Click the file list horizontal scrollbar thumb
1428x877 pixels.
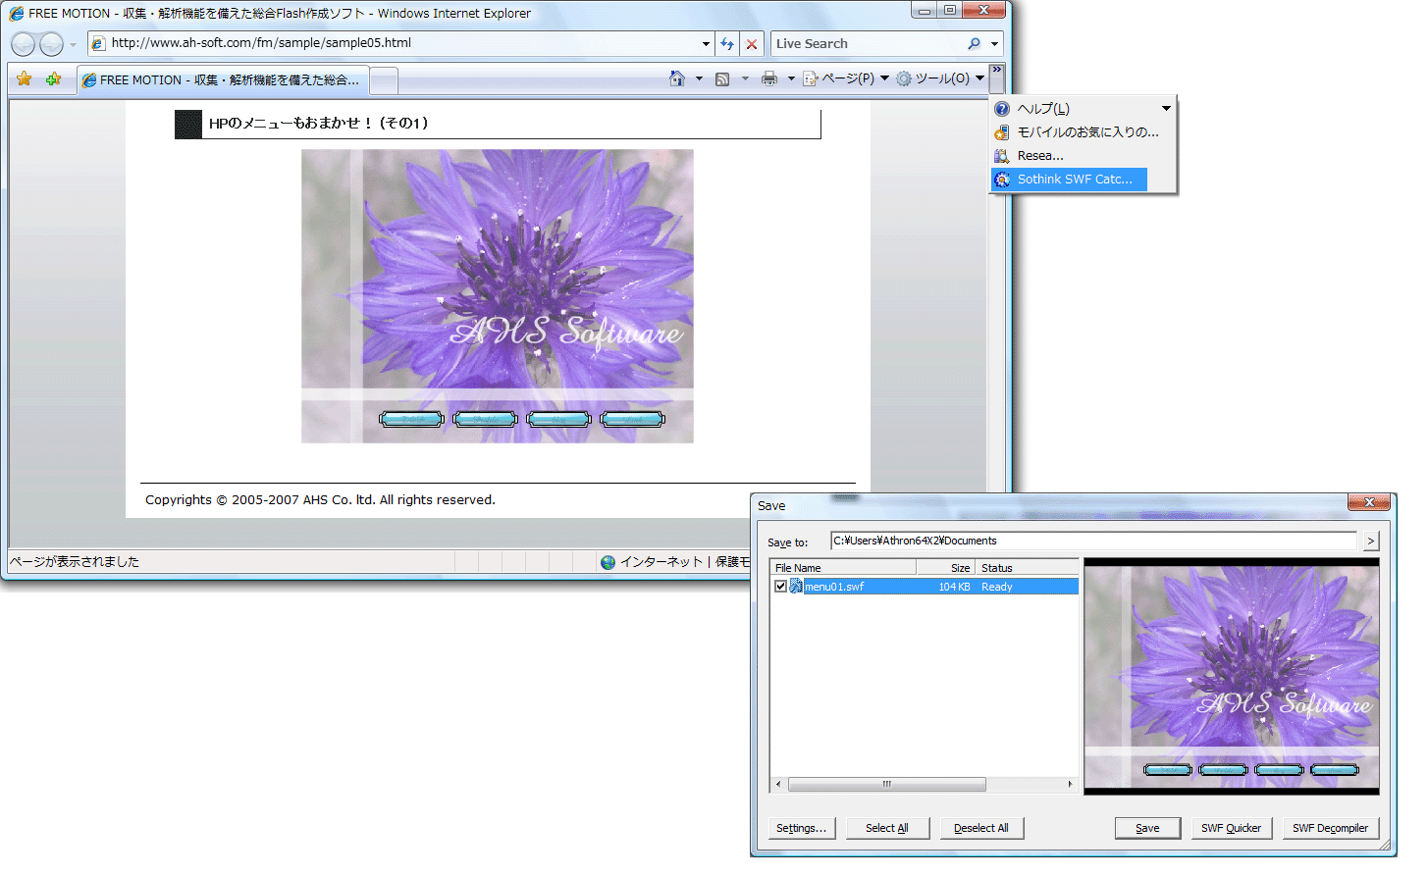[887, 785]
